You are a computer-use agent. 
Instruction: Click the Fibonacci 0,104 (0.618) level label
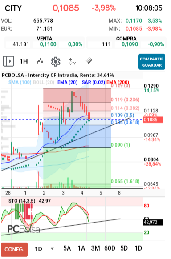[125, 122]
